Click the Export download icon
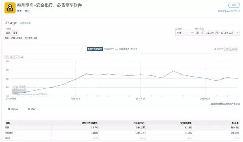This screenshot has width=243, height=142. point(215,49)
